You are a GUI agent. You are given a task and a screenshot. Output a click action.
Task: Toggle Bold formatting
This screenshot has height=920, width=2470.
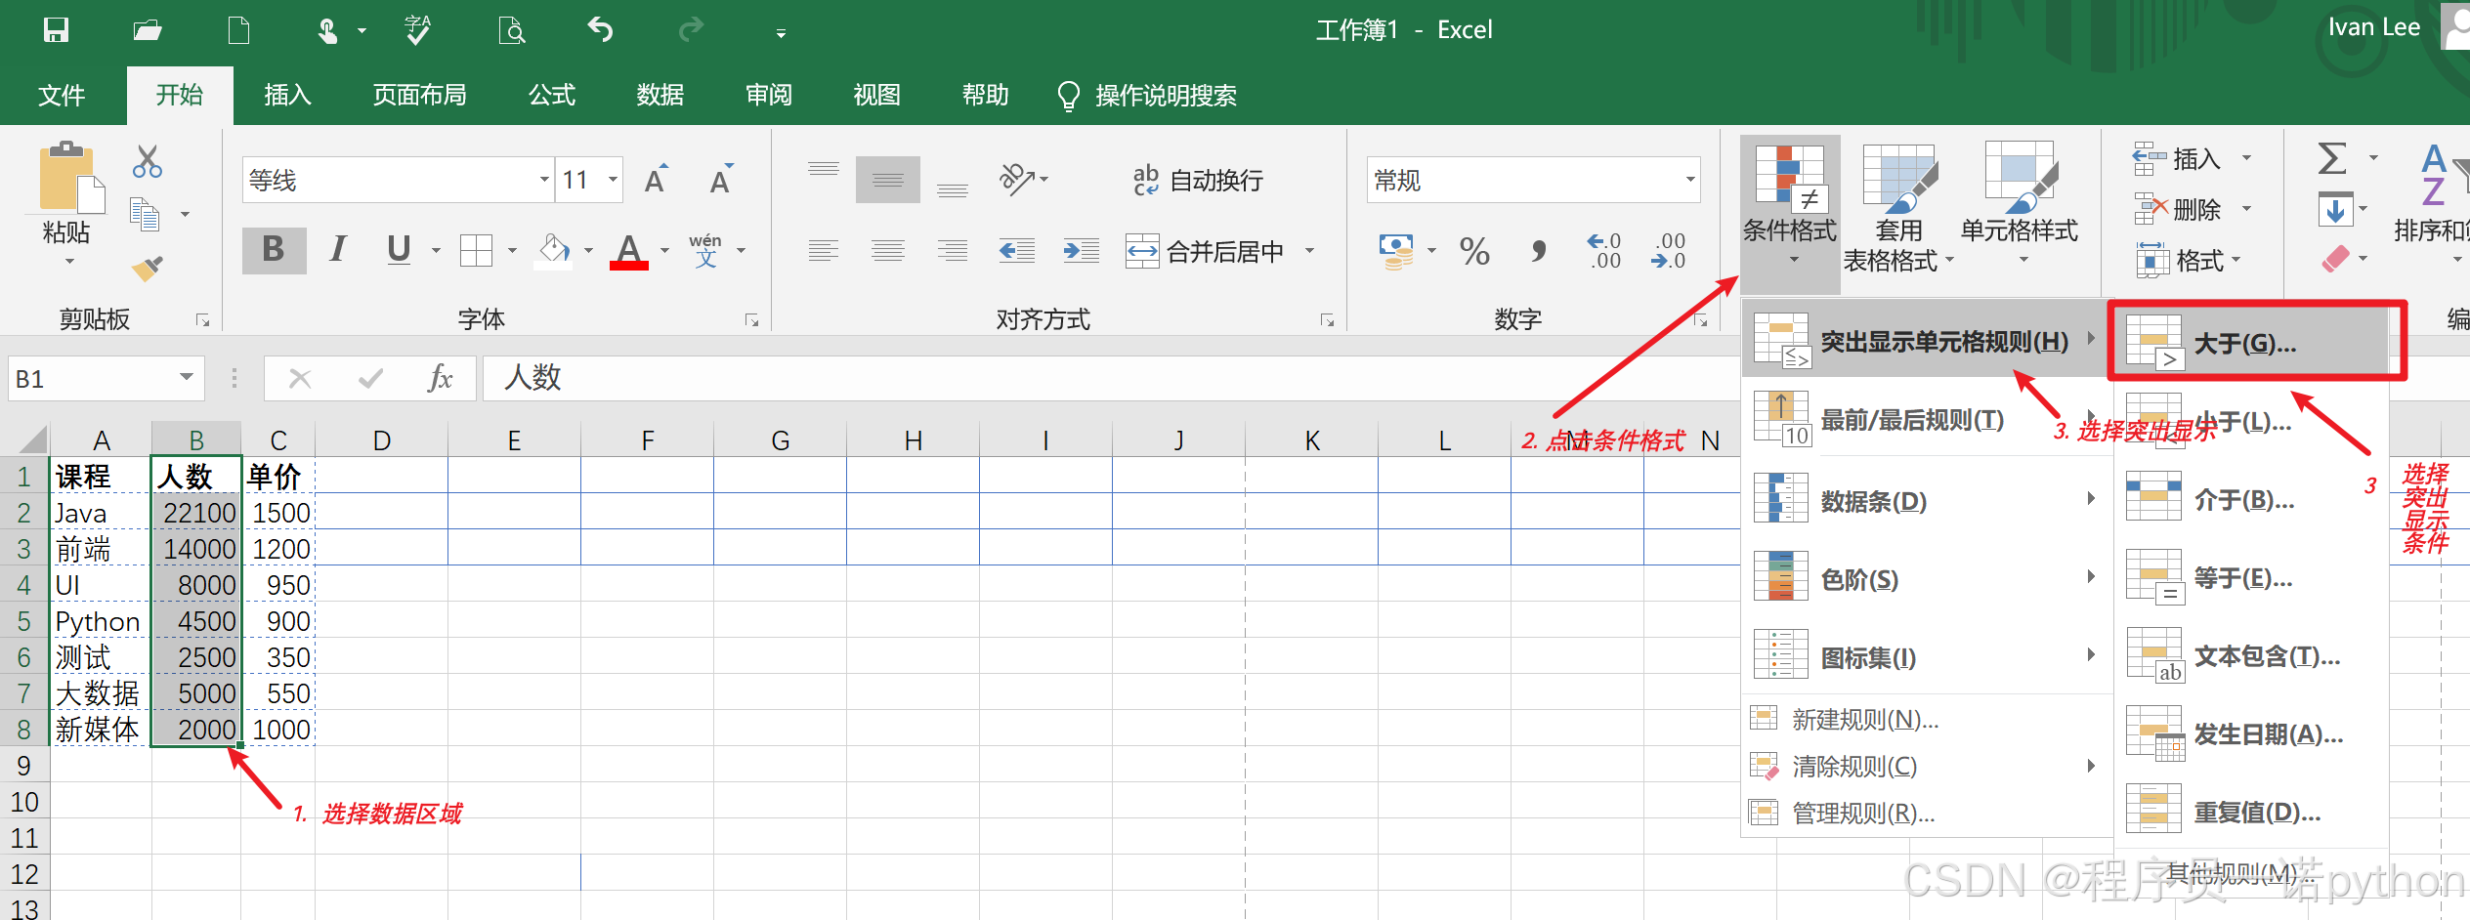click(x=274, y=250)
